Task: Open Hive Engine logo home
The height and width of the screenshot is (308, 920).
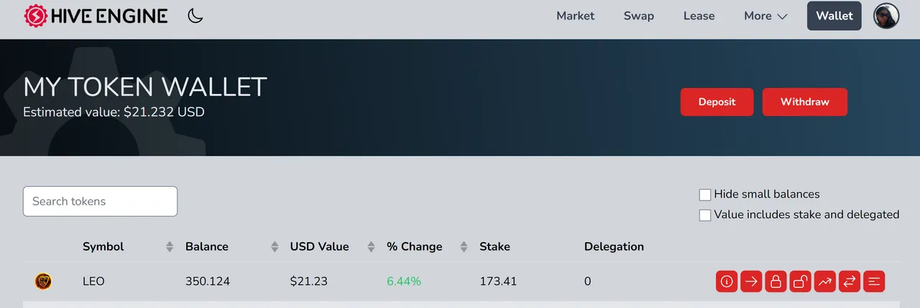Action: [x=96, y=16]
